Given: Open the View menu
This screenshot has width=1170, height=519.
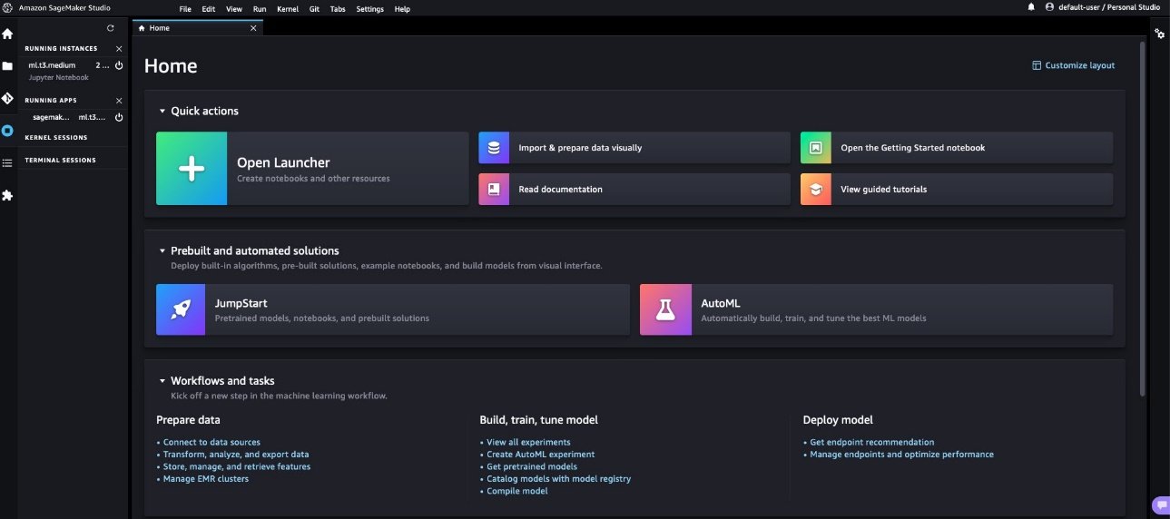Looking at the screenshot, I should 234,9.
